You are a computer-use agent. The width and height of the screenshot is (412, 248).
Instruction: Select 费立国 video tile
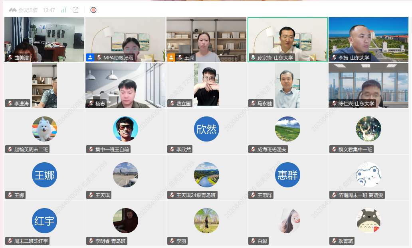pyautogui.click(x=206, y=85)
